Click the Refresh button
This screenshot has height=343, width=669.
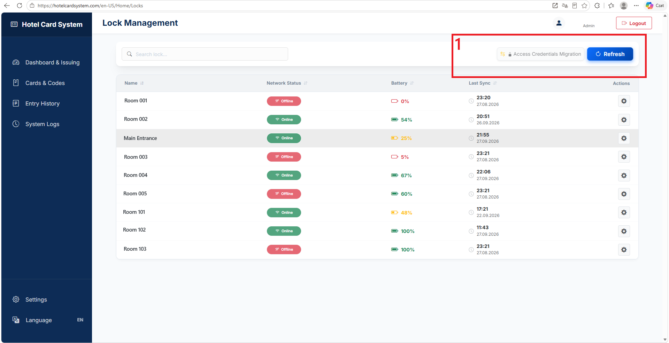point(610,54)
